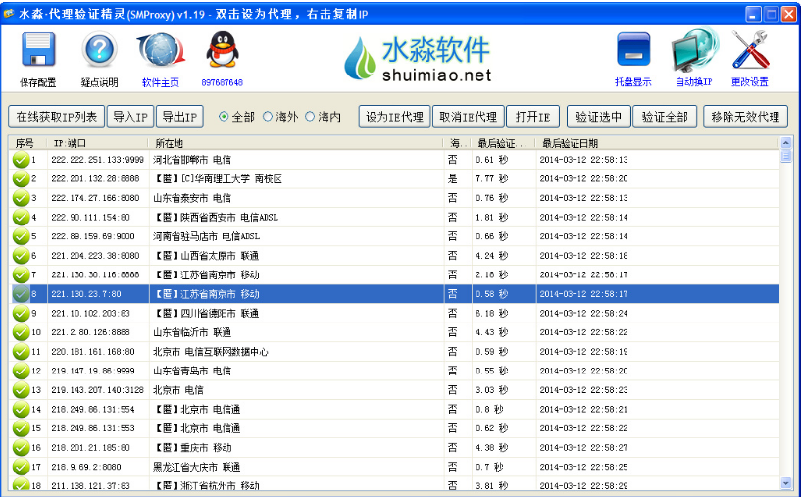Click the green check icon of row 2
Screen dimensions: 802x497
click(x=21, y=179)
